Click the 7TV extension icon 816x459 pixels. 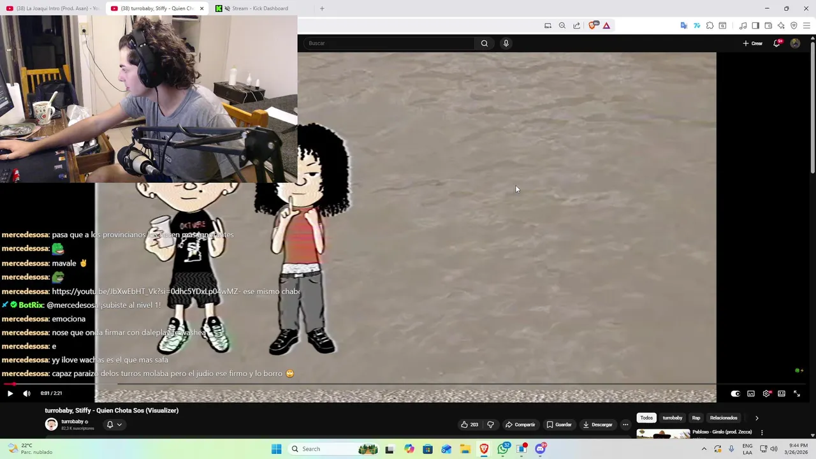[697, 25]
